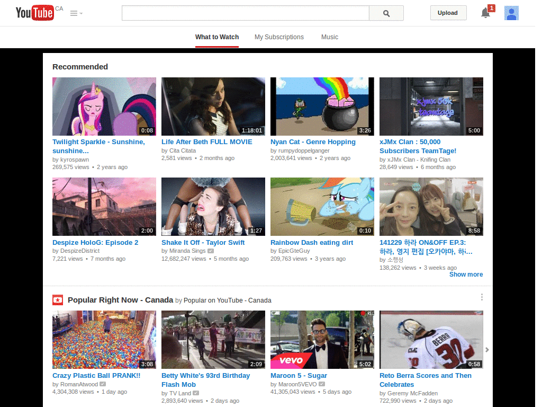Click verified badge next to RomanAtwood
Viewport: 542px width, 407px height.
(103, 384)
